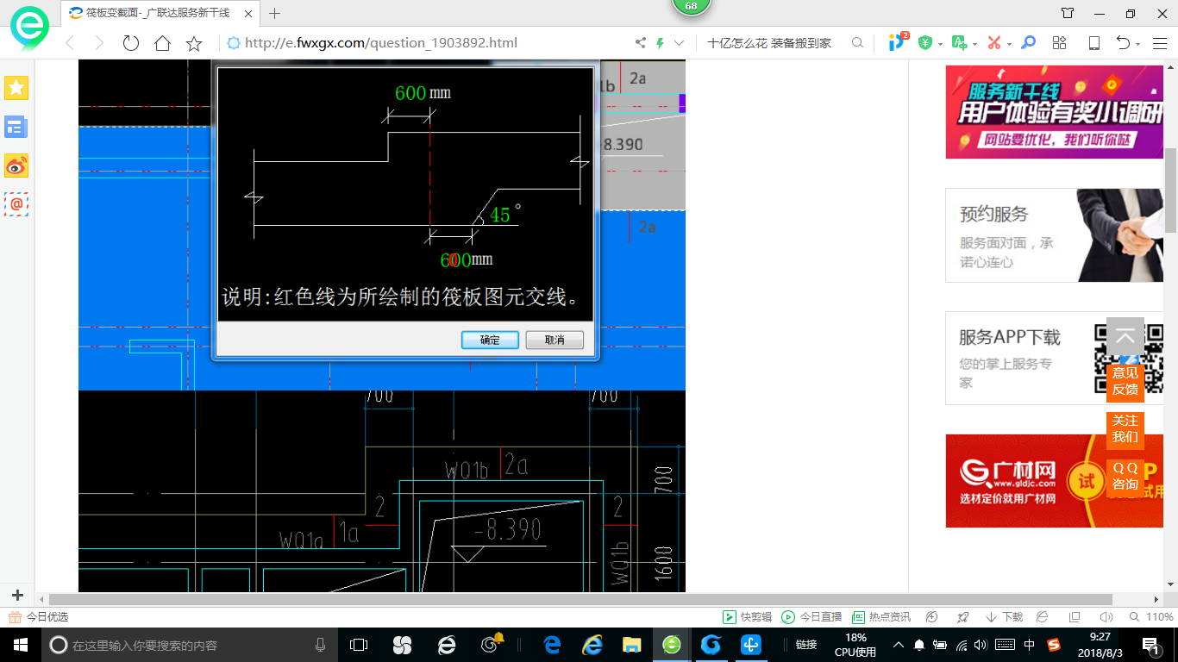Screen dimensions: 1178x662
Task: Open the extensions grid icon
Action: click(1060, 43)
